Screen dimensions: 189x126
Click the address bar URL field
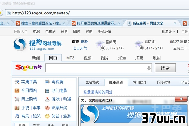(97, 13)
